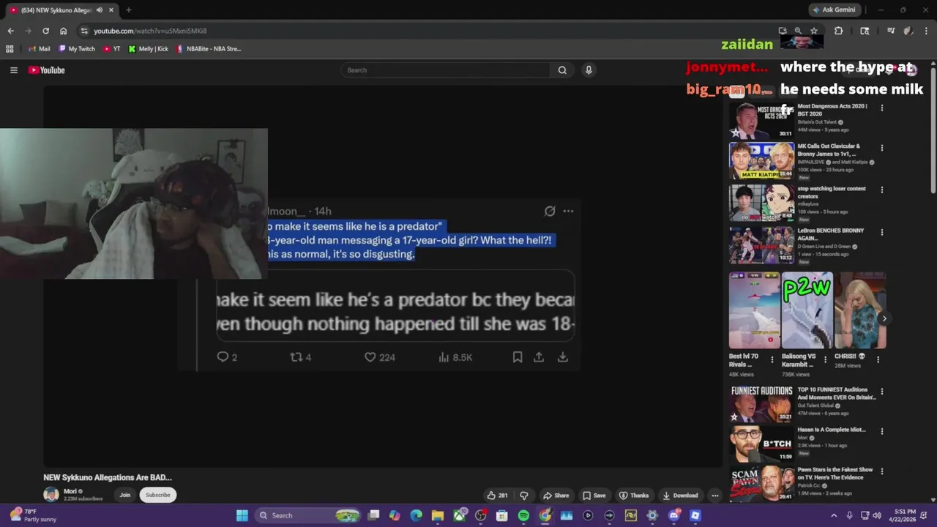Save the video to a playlist

coord(594,496)
